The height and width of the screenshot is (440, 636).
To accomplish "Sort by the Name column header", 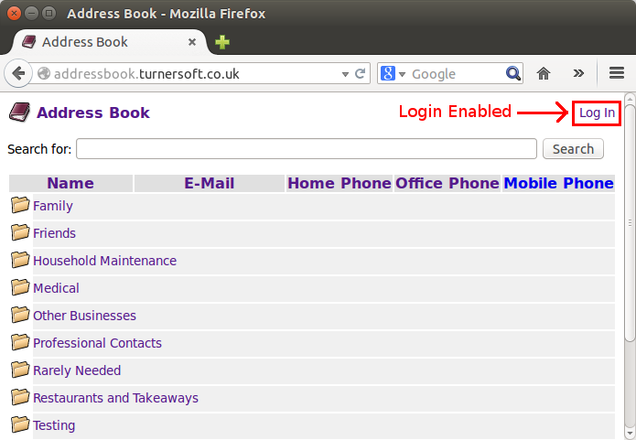I will [70, 183].
